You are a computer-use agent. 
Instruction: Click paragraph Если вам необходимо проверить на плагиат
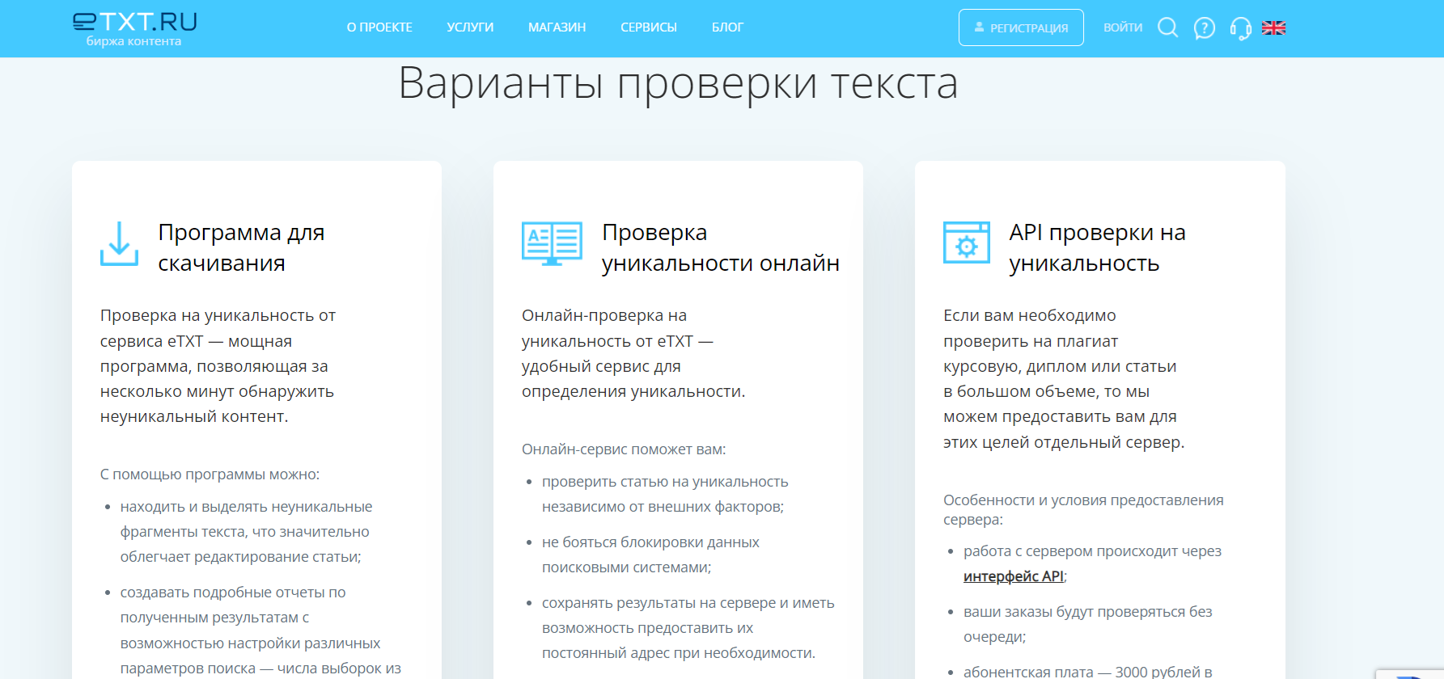point(1064,378)
